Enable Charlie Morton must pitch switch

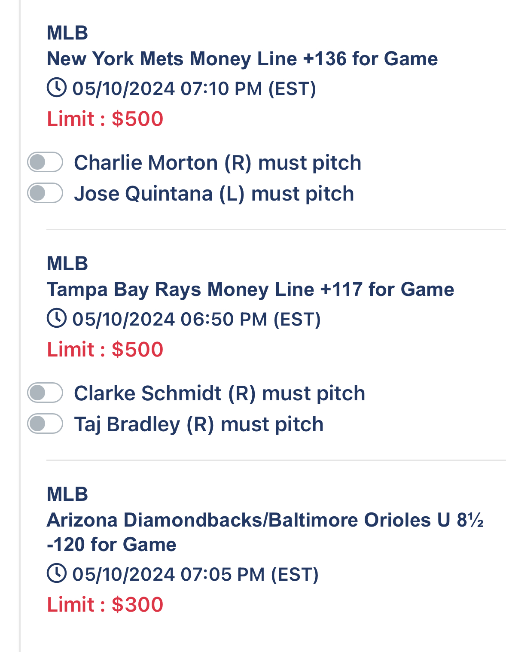coord(45,162)
